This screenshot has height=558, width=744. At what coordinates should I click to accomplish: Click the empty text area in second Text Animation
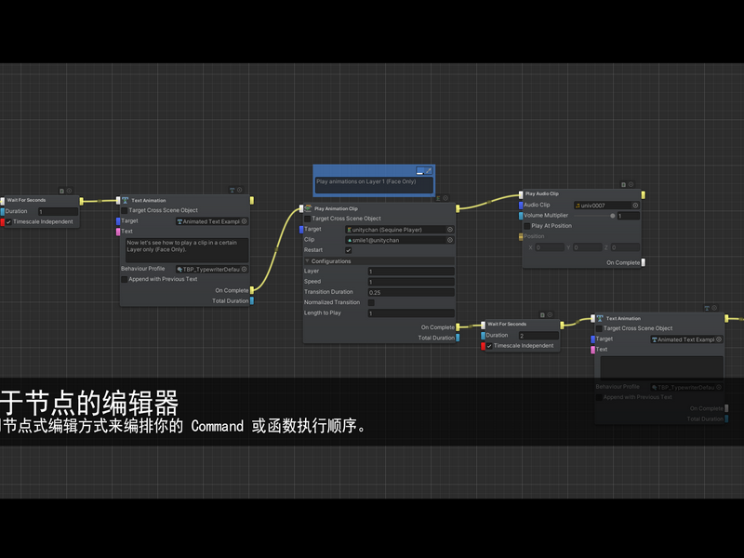click(x=662, y=368)
